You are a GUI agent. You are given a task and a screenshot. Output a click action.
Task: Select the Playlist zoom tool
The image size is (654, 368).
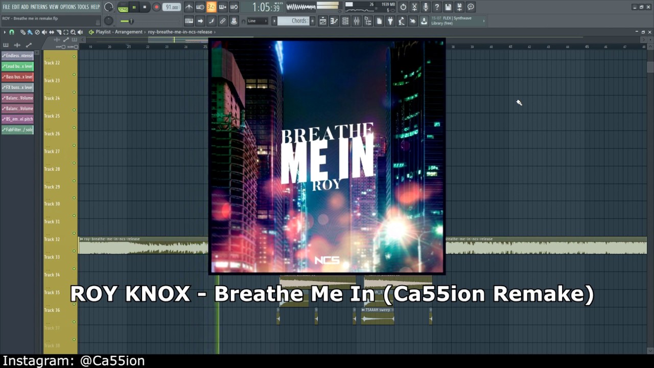[x=73, y=32]
